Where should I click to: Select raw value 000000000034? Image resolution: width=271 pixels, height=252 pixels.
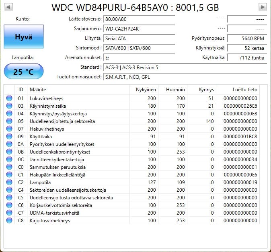click(240, 160)
